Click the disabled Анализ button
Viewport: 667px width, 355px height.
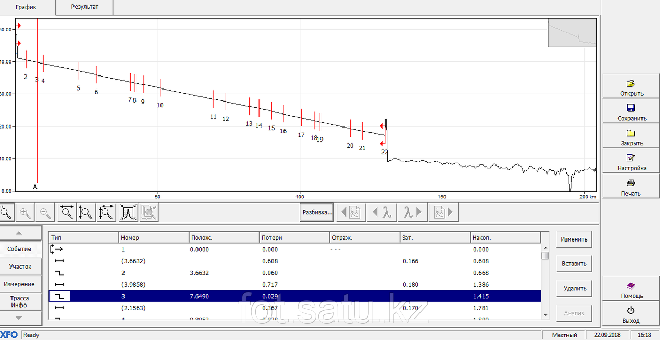[x=574, y=313]
